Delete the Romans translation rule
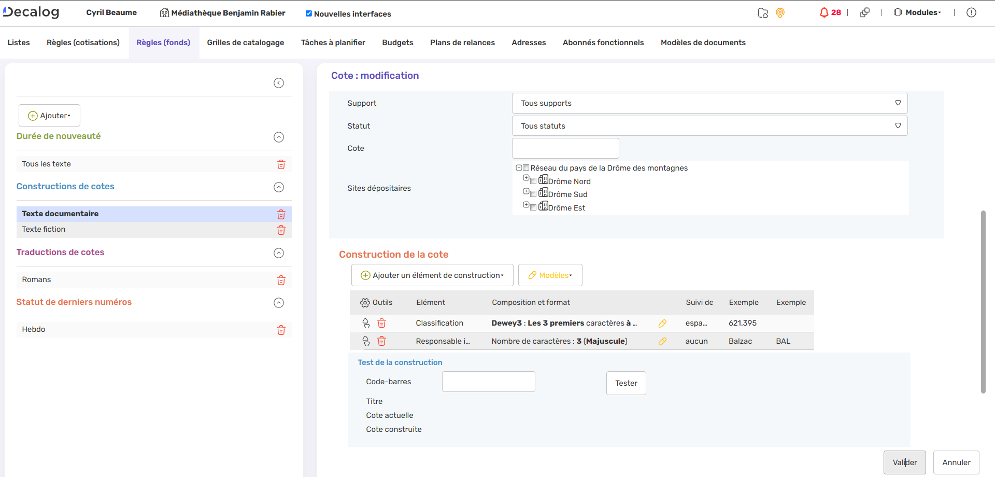This screenshot has width=995, height=477. coord(281,280)
